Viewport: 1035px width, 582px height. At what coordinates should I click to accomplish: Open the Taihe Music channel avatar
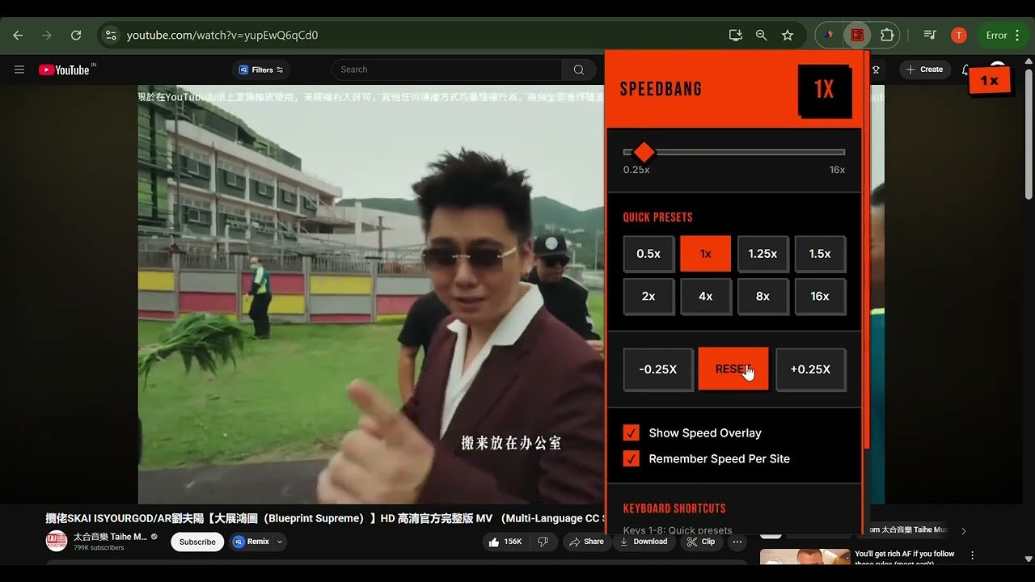(57, 541)
